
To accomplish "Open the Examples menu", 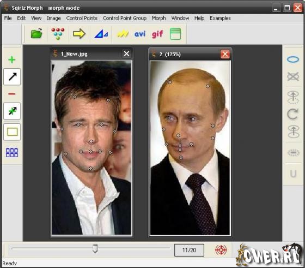I will (220, 18).
